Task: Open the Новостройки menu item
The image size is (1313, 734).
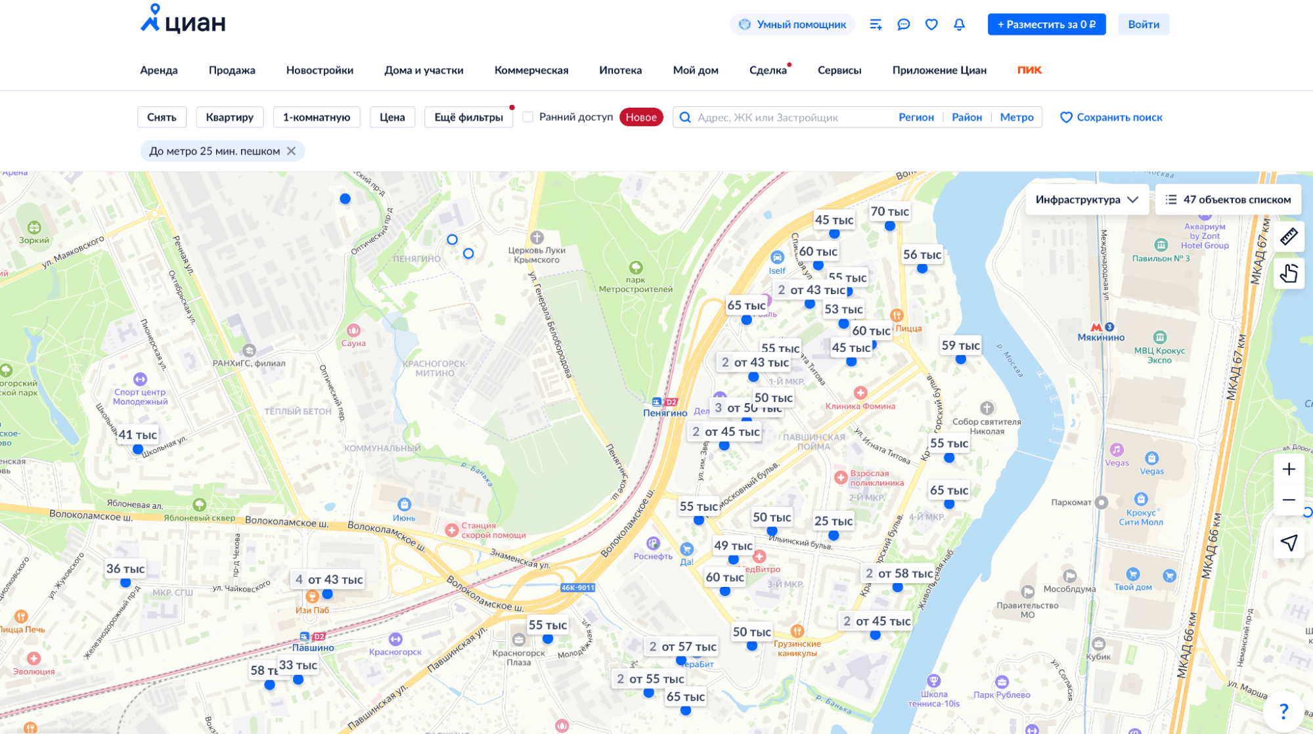Action: click(320, 70)
